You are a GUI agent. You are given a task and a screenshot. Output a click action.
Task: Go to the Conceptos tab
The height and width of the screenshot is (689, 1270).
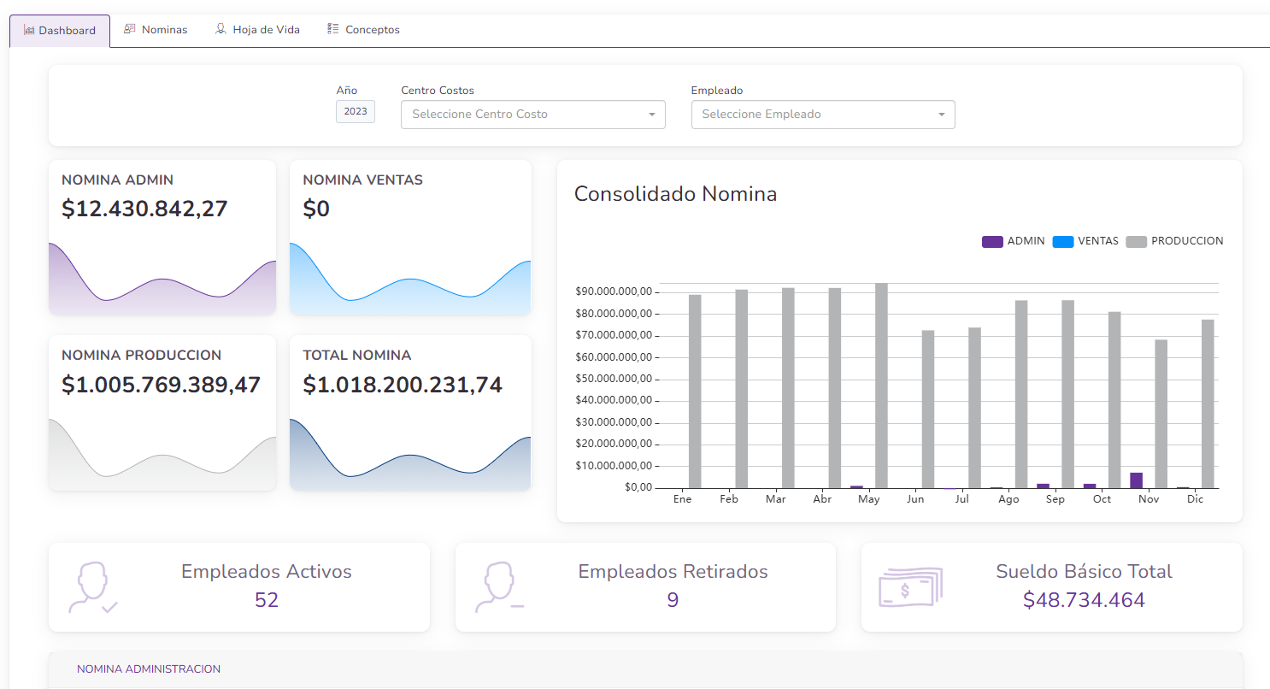point(363,30)
